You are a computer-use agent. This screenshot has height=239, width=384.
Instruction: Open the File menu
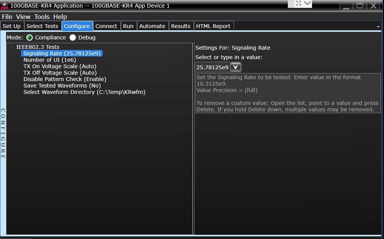pos(7,17)
